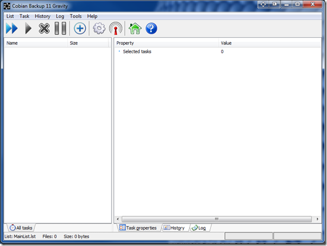Minimize the Cobian Backup window

[x=286, y=4]
